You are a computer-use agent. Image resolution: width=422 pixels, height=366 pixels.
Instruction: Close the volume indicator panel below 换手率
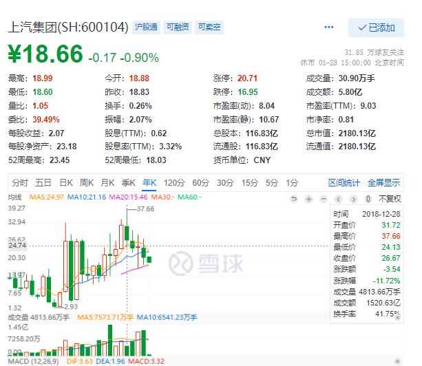[398, 318]
